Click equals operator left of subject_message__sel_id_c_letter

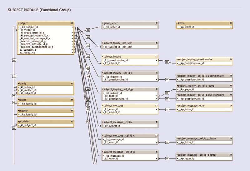click(167, 142)
